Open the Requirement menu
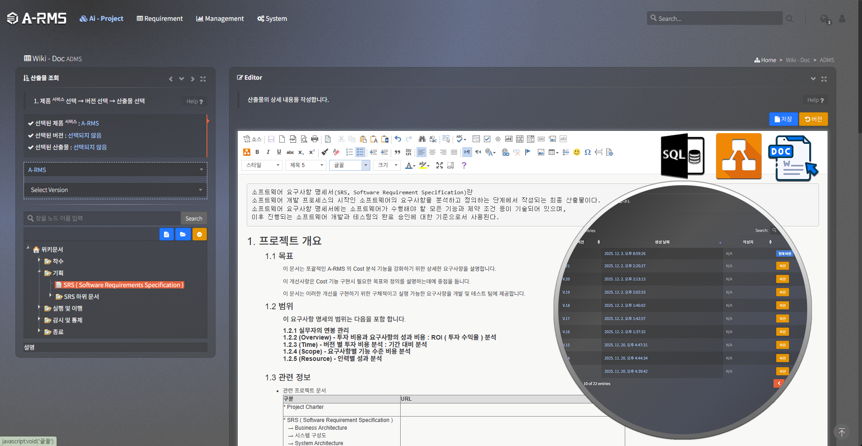 pyautogui.click(x=160, y=19)
